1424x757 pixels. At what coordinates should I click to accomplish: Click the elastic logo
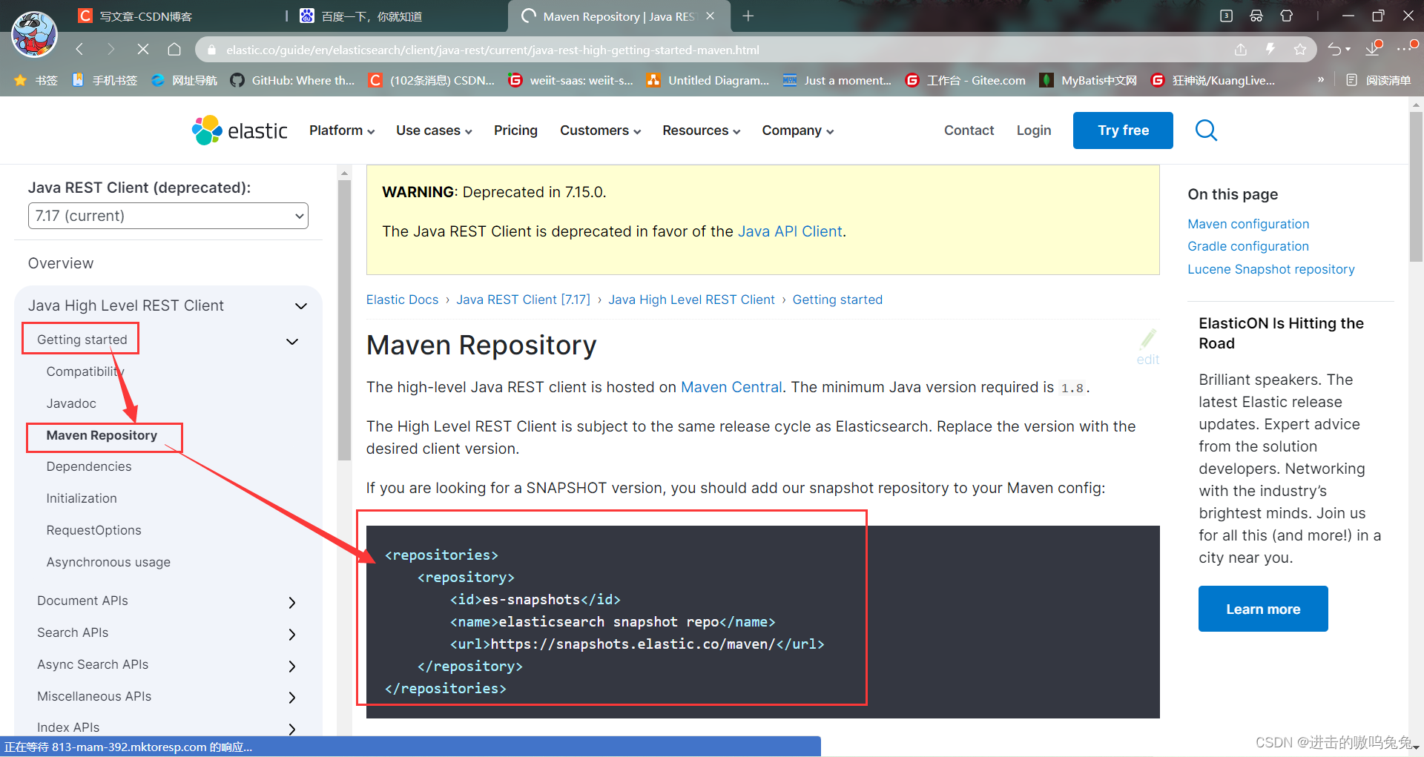240,130
